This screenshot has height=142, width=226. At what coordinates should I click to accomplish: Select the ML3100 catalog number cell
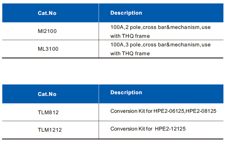tap(48, 49)
